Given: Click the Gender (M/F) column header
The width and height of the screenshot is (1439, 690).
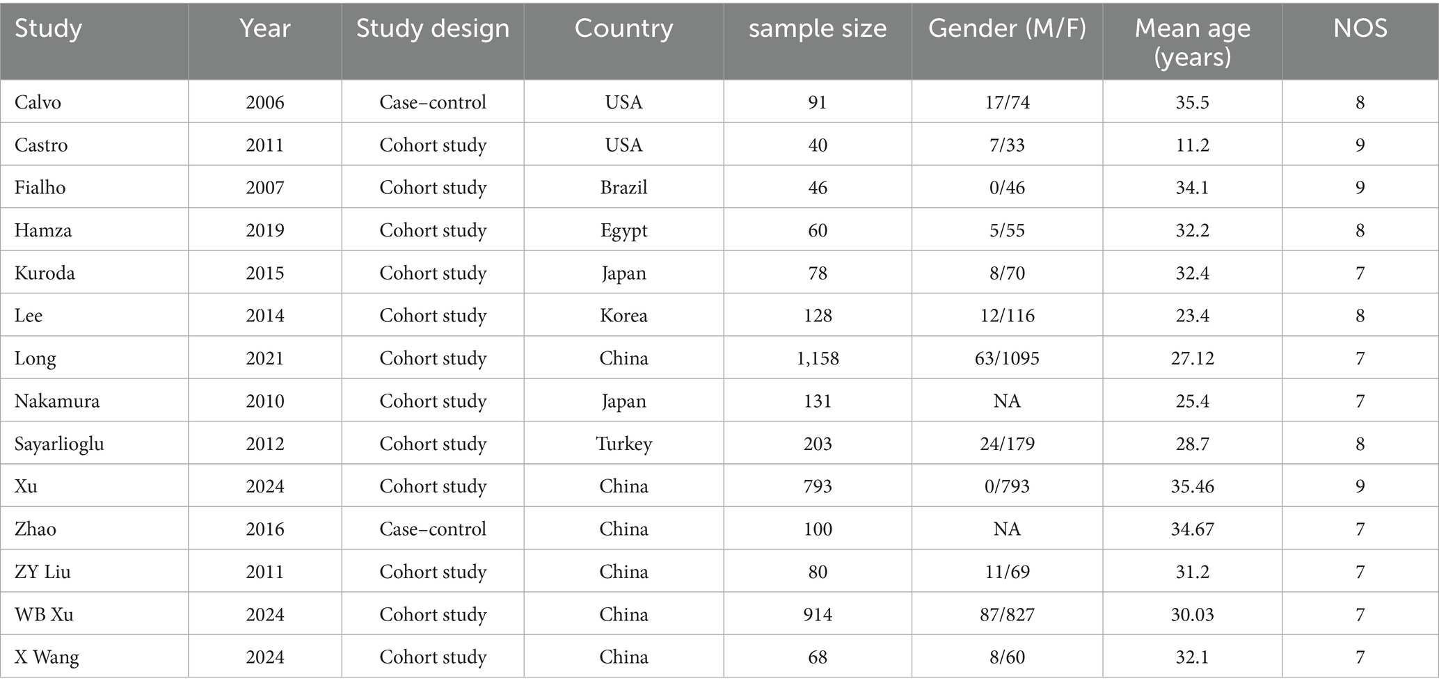Looking at the screenshot, I should coord(1007,29).
